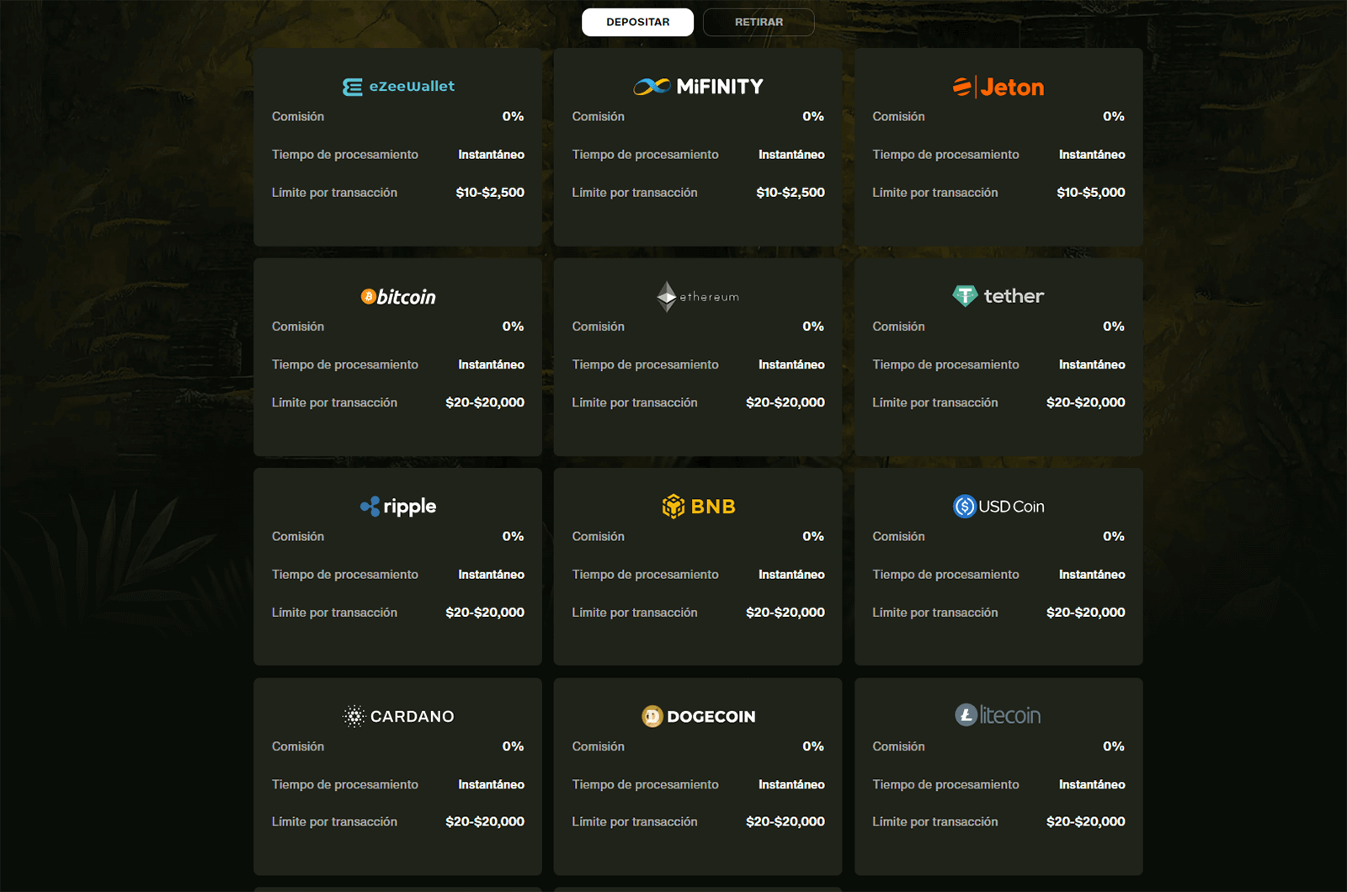
Task: Click the litecoin 0% commission value
Action: (x=1114, y=746)
